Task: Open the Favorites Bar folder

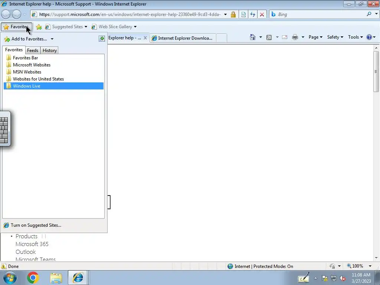Action: (53, 58)
